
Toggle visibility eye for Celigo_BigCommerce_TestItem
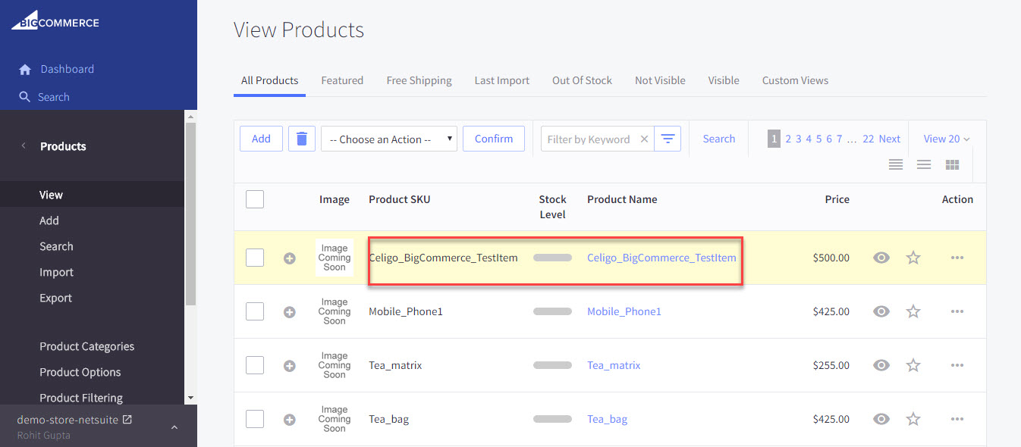point(881,258)
